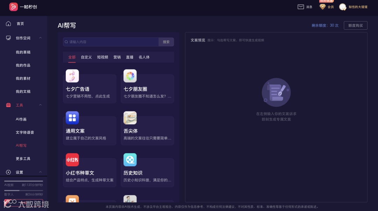Go to 首页 label in sidebar

click(x=20, y=23)
